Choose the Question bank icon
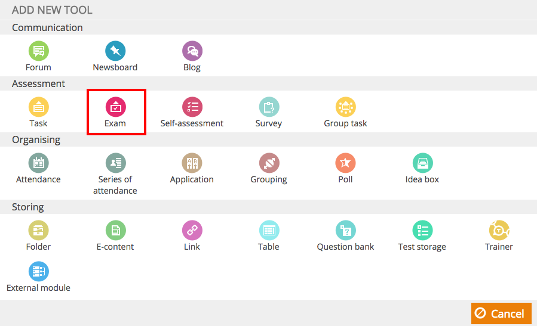 pyautogui.click(x=346, y=230)
